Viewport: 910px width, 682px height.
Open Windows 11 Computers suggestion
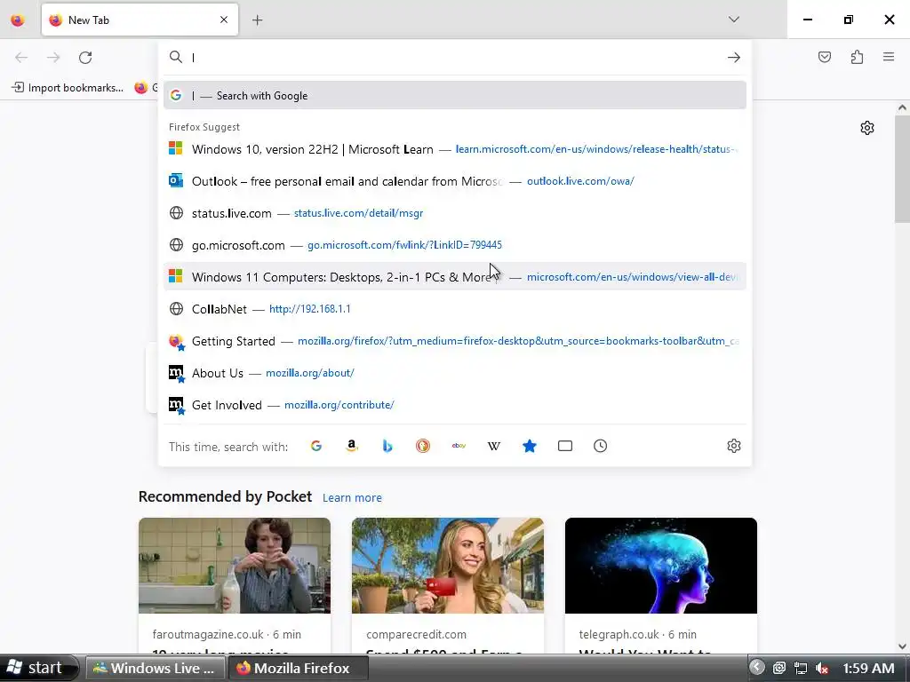454,277
